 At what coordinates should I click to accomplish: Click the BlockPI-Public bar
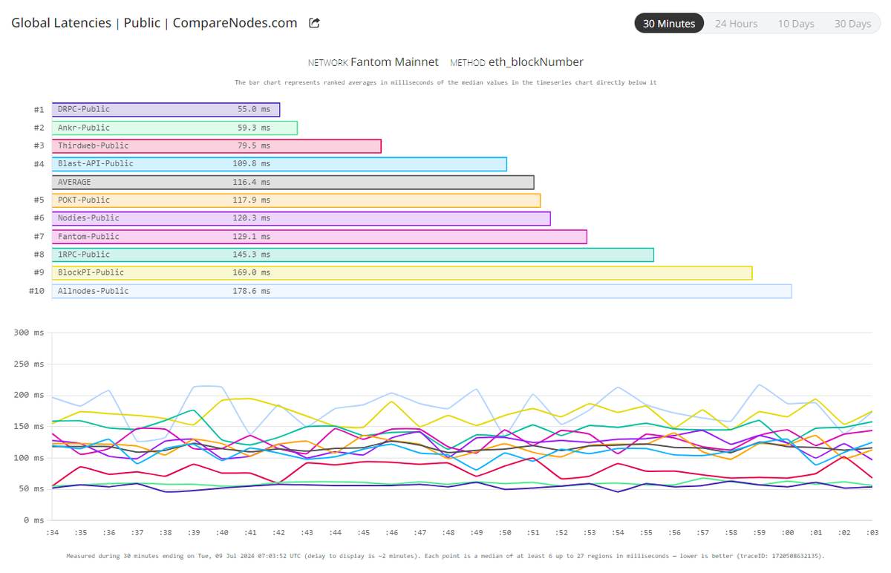point(402,272)
